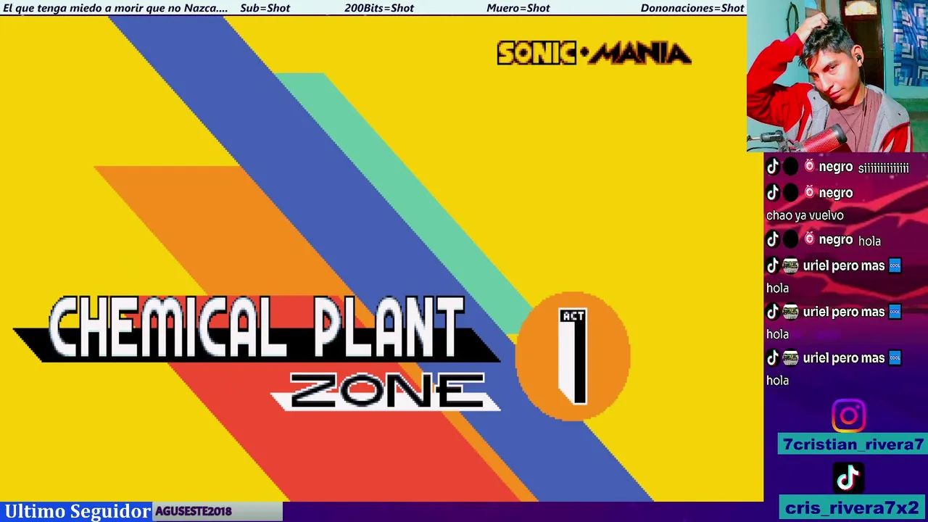Click the 'Ultimo Seguidor' label
The height and width of the screenshot is (522, 928).
coord(78,511)
